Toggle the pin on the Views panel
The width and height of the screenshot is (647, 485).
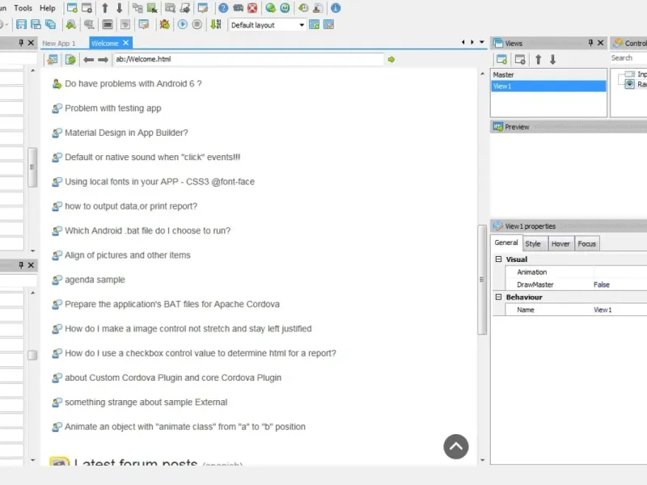590,43
